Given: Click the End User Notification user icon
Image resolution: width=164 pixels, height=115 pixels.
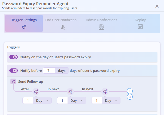Looking at the screenshot, I should [x=62, y=27].
